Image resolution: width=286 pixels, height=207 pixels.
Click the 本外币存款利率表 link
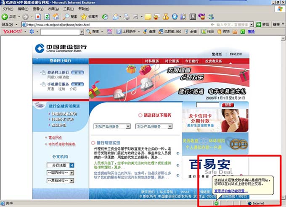tap(62, 144)
